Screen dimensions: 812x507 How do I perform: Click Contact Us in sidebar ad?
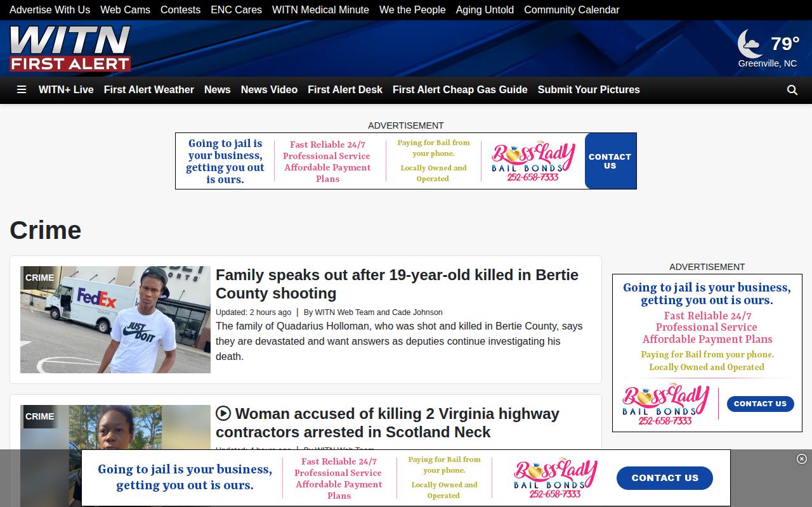click(x=760, y=404)
